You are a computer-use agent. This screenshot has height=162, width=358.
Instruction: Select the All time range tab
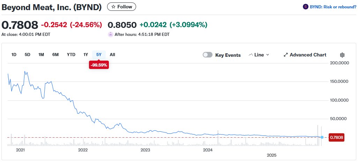tap(112, 55)
